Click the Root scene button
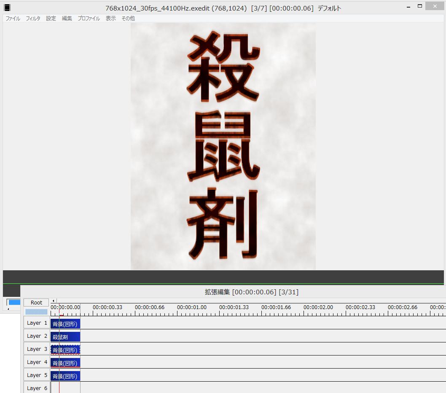 [36, 302]
